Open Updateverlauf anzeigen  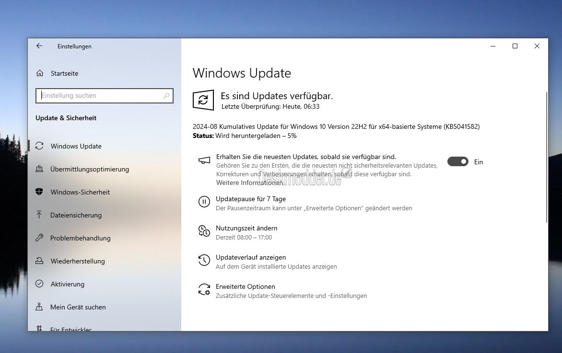pyautogui.click(x=251, y=257)
